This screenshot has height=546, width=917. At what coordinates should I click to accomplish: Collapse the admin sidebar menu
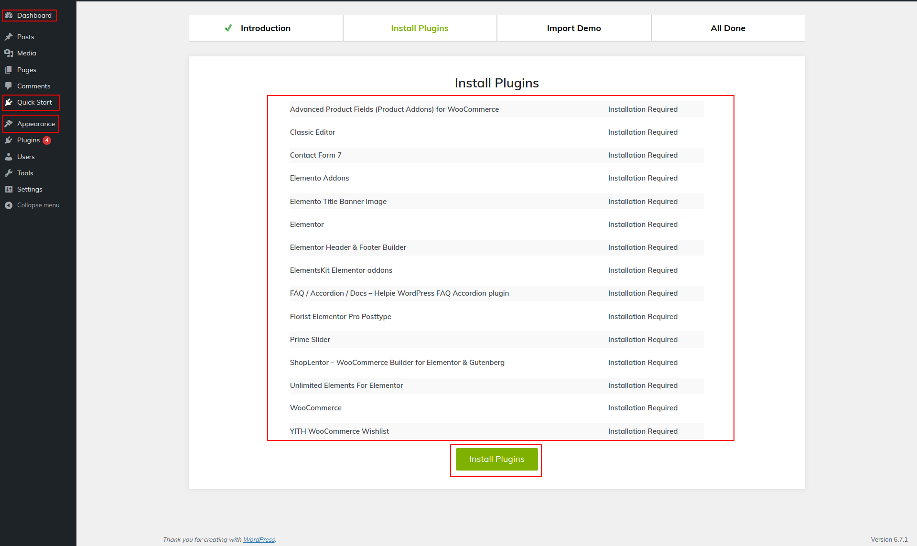[32, 205]
